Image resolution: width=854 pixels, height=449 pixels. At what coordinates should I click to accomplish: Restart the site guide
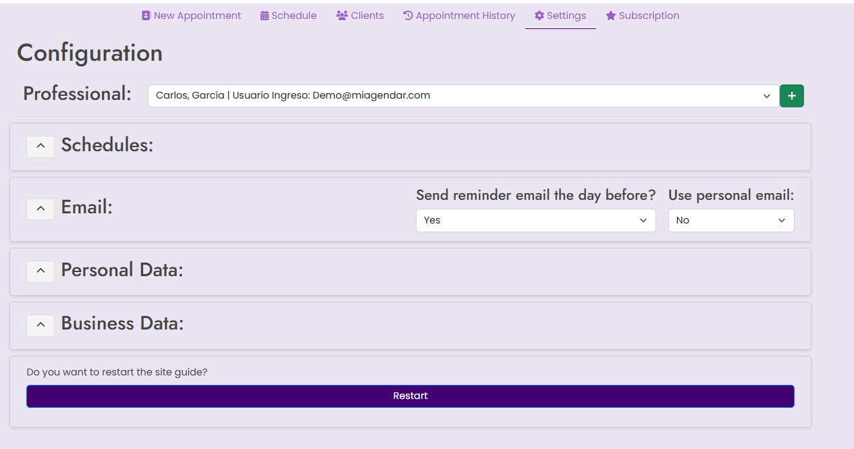tap(410, 396)
